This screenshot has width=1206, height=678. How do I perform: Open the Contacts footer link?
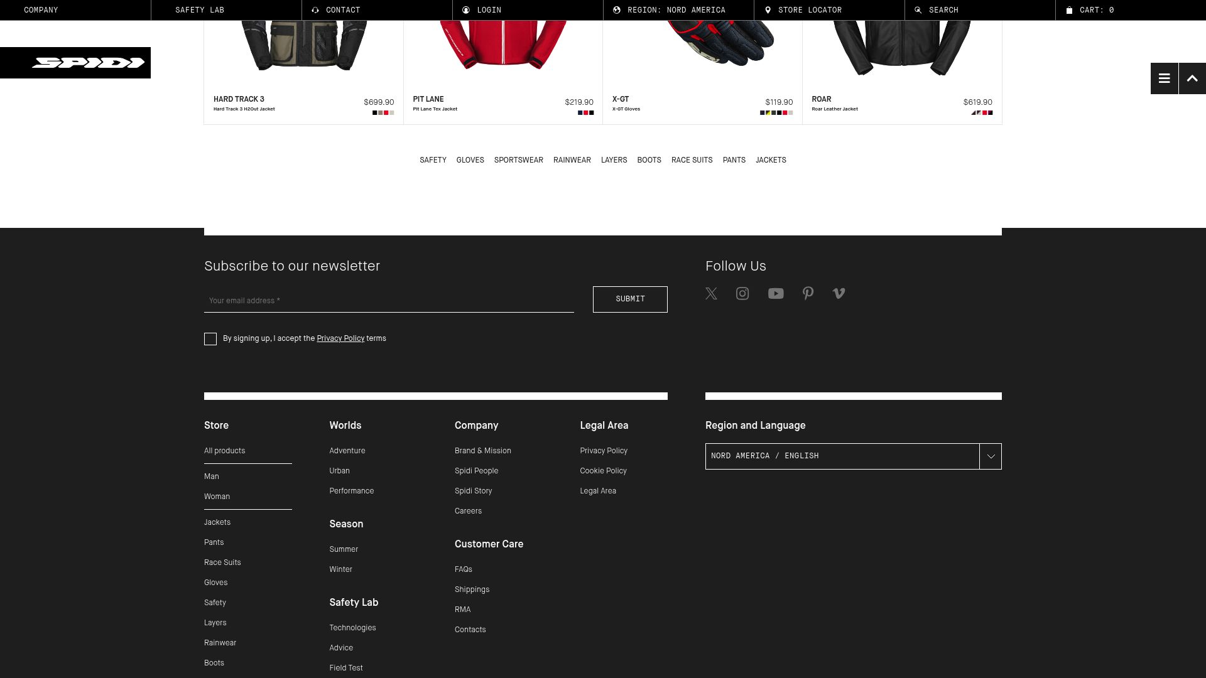point(470,630)
